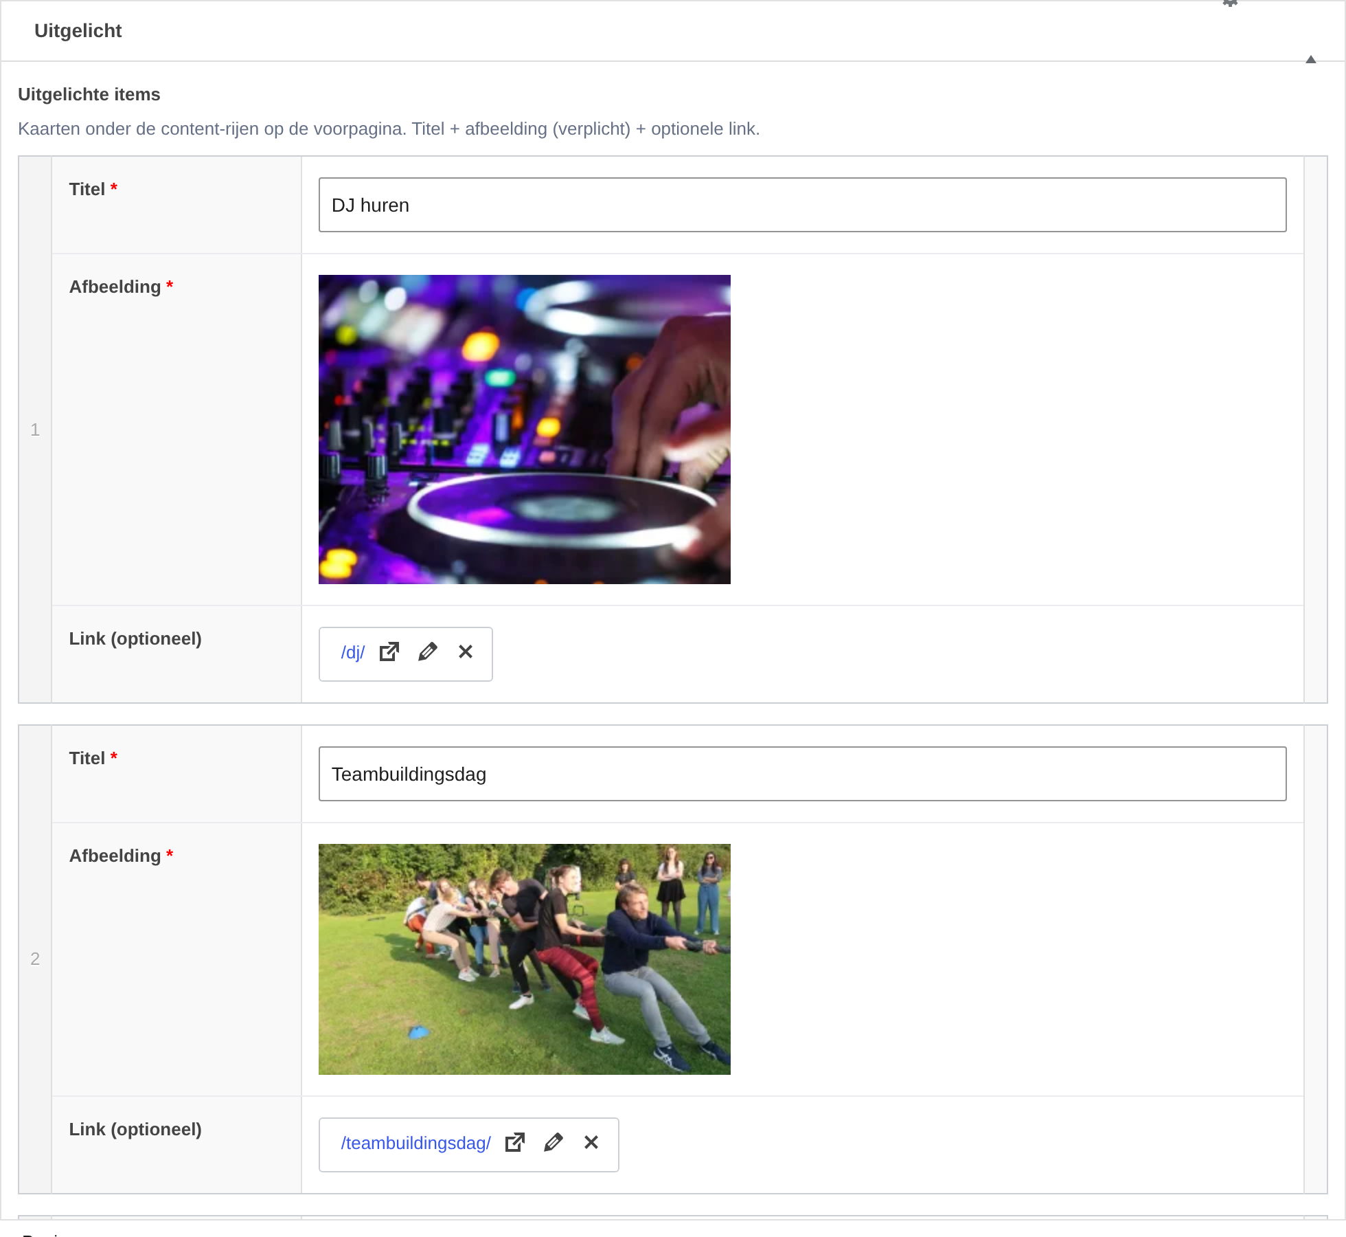
Task: Select the tug-of-war team image thumbnail
Action: click(x=525, y=959)
